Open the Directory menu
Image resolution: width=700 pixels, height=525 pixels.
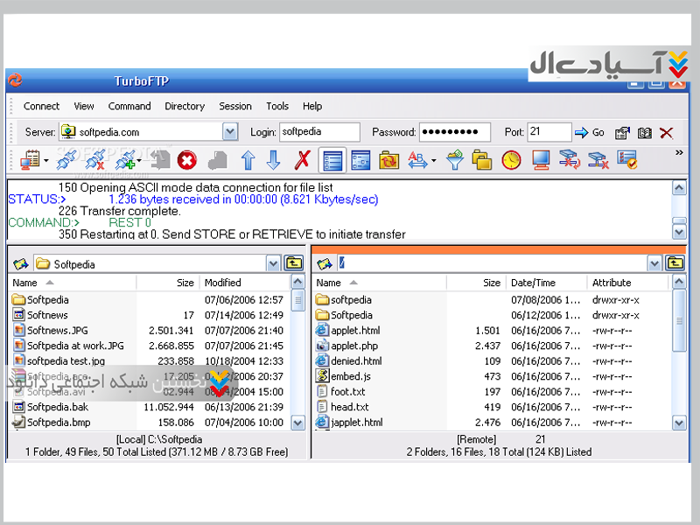point(185,106)
